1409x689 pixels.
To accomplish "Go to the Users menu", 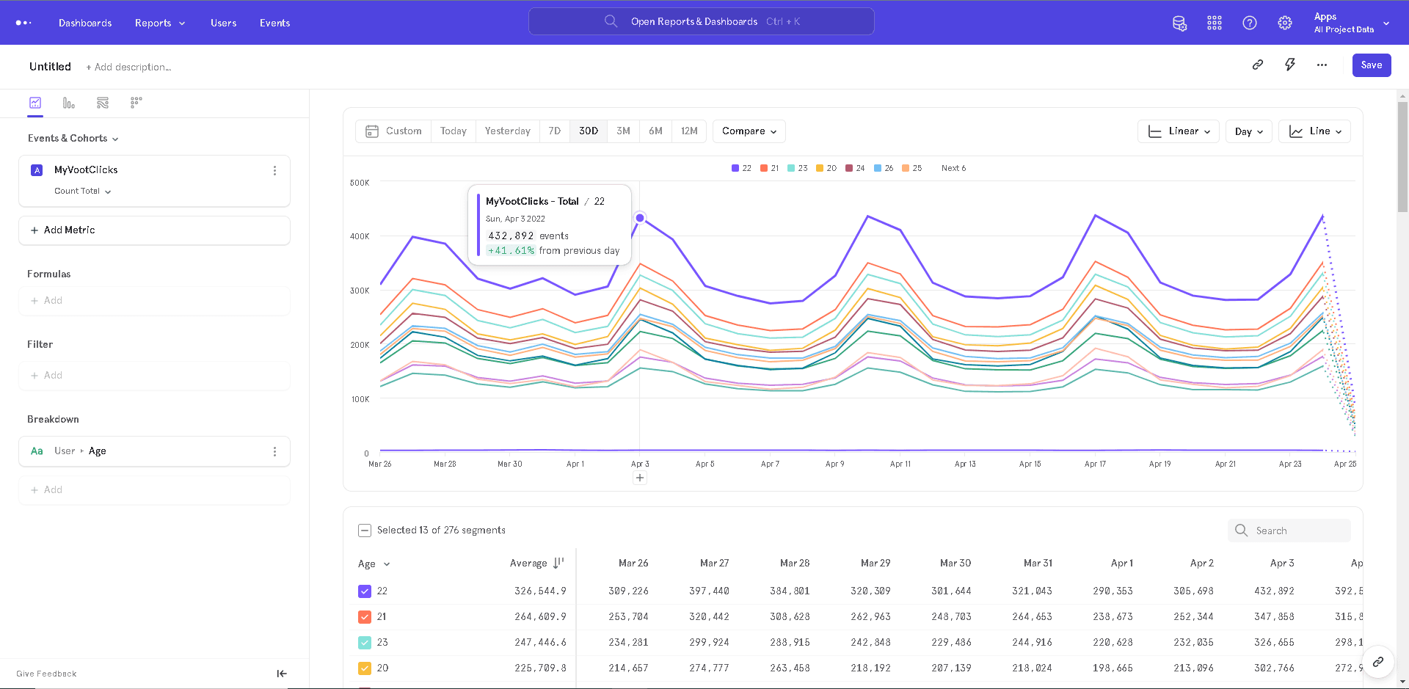I will pos(224,23).
